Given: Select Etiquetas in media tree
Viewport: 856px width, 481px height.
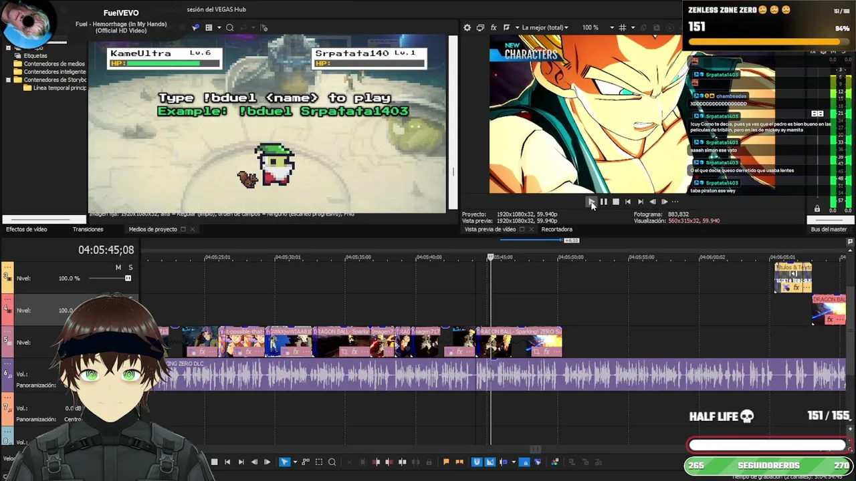Looking at the screenshot, I should tap(35, 55).
